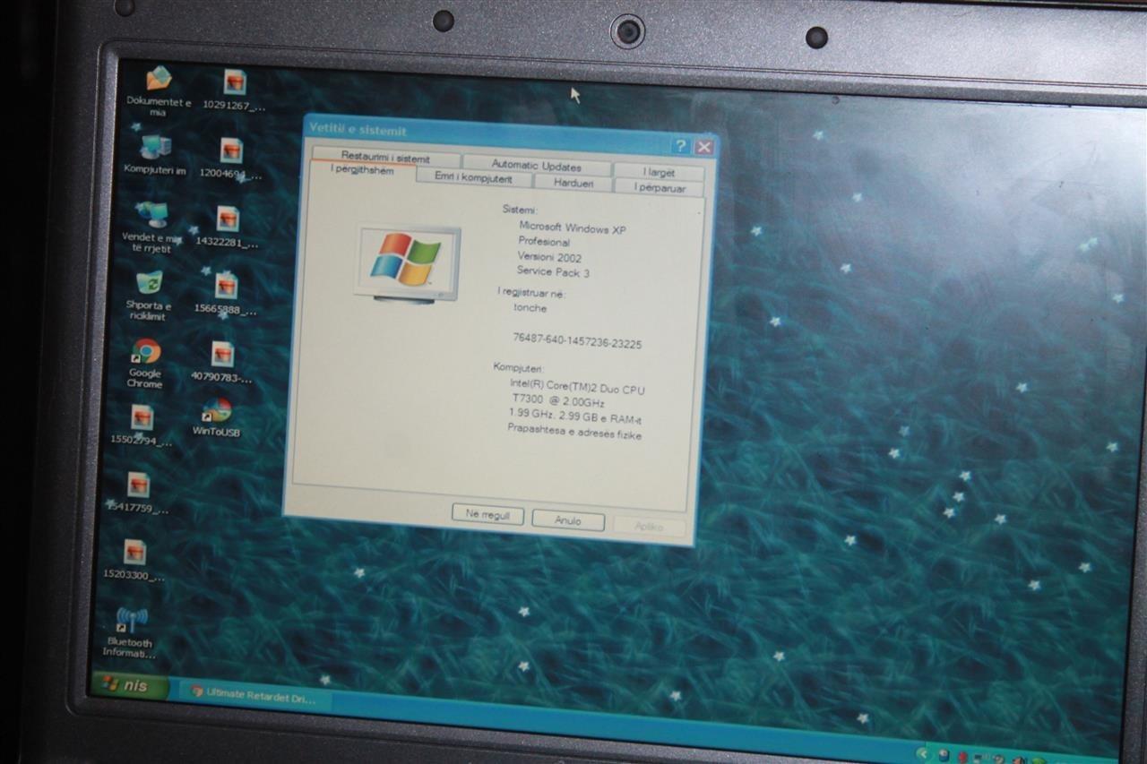Launch Google Chrome from the desktop
Viewport: 1147px width, 764px height.
(x=145, y=362)
